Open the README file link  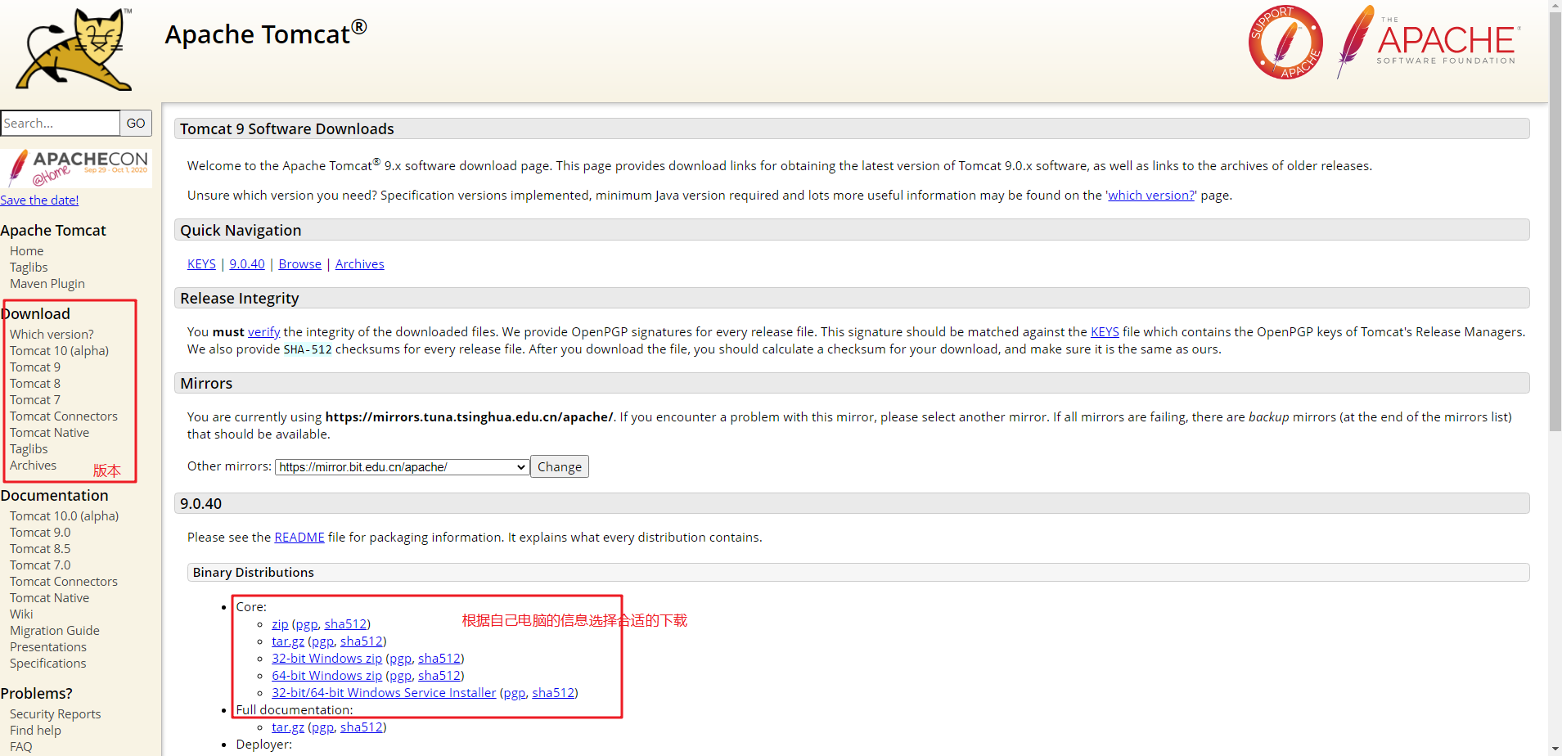coord(299,538)
